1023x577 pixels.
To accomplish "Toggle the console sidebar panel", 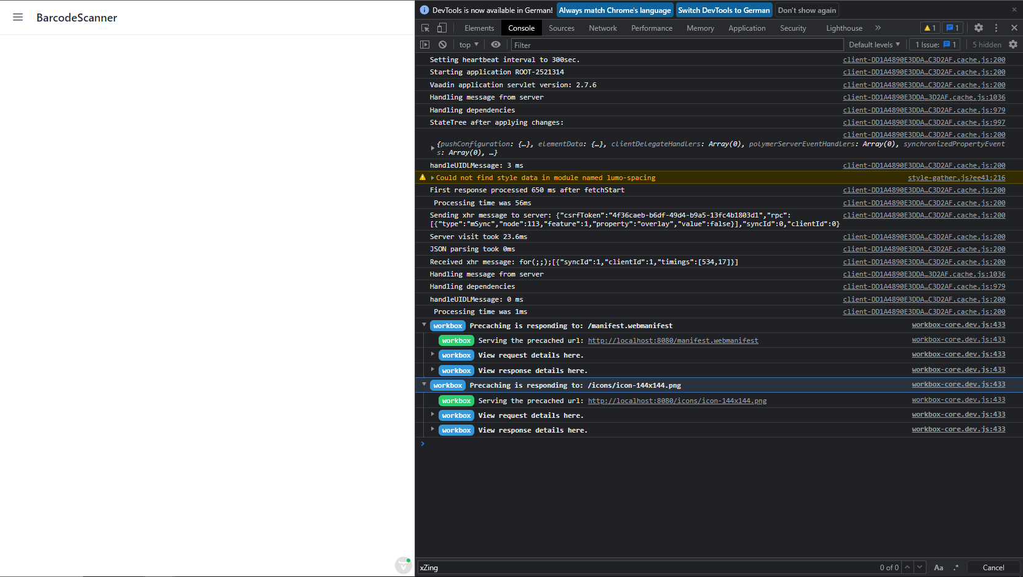I will [425, 45].
